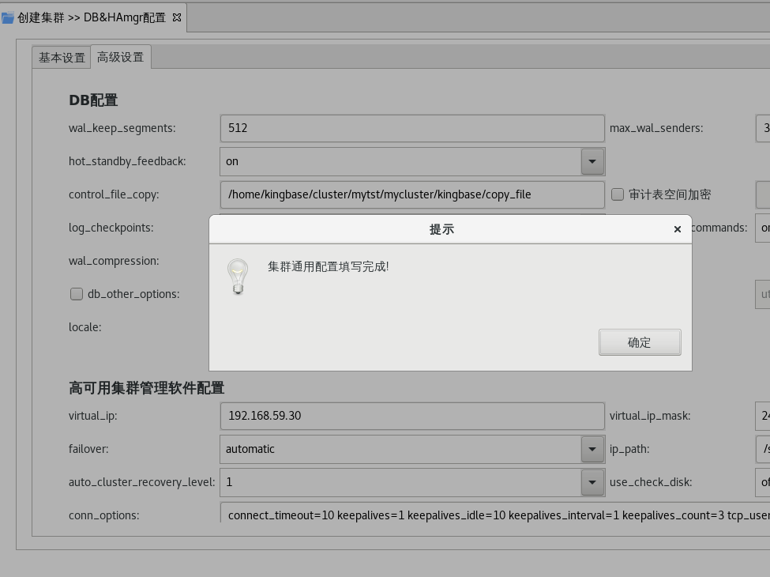Click the max_wal_senders field
Viewport: 770px width, 577px height.
click(x=763, y=128)
